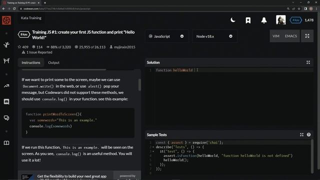The image size is (320, 180).
Task: Open the Docs book icon in sidebar
Action: click(6, 143)
